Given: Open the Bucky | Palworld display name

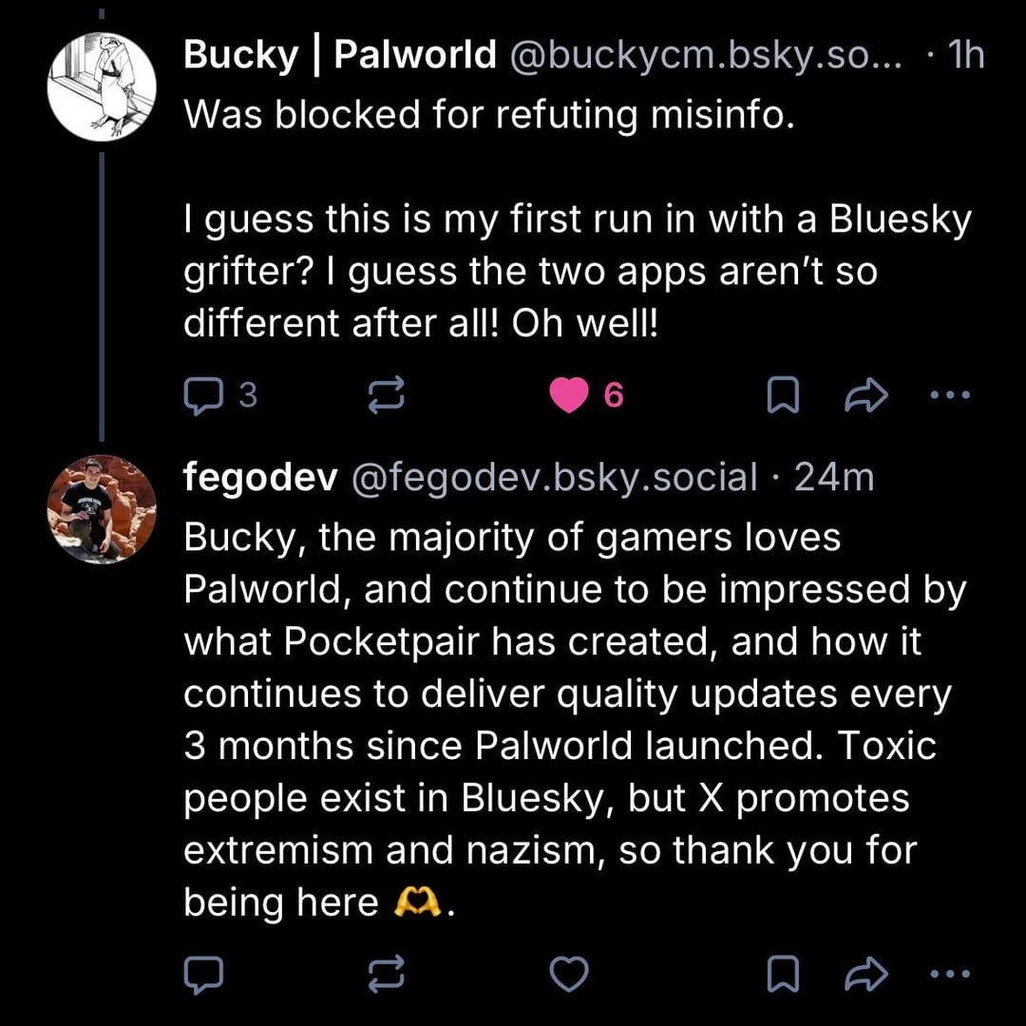Looking at the screenshot, I should click(339, 56).
